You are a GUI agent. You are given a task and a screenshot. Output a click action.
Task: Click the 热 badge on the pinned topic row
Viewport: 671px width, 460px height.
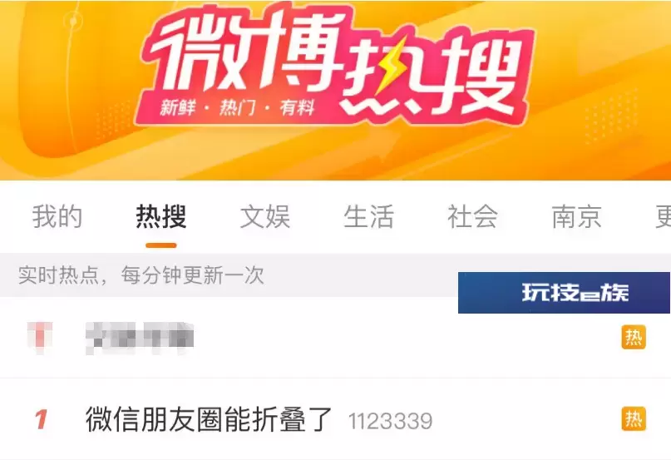[x=634, y=338]
